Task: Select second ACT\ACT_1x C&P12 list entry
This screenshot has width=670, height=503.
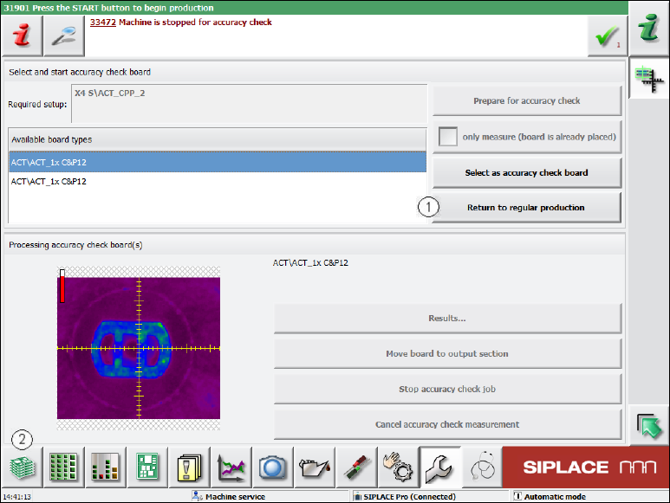Action: pyautogui.click(x=217, y=182)
